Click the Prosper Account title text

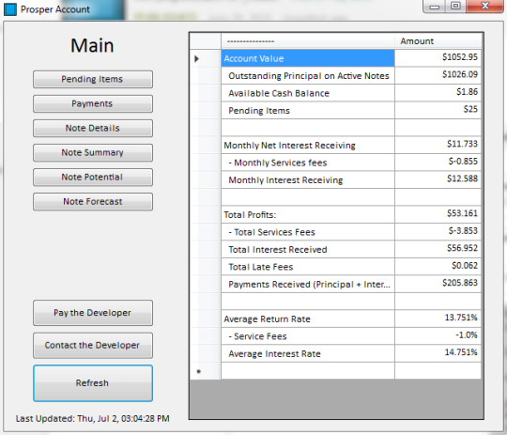click(x=55, y=9)
